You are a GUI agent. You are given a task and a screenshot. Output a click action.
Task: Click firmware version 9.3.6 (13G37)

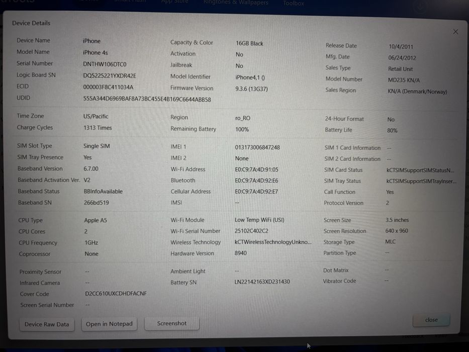pos(251,89)
